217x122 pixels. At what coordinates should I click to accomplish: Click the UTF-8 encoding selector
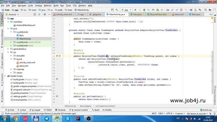tap(170, 114)
